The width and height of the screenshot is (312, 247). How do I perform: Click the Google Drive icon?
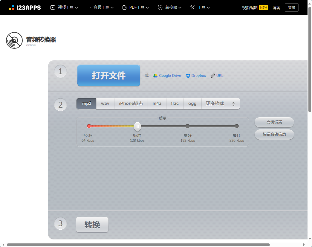[155, 76]
